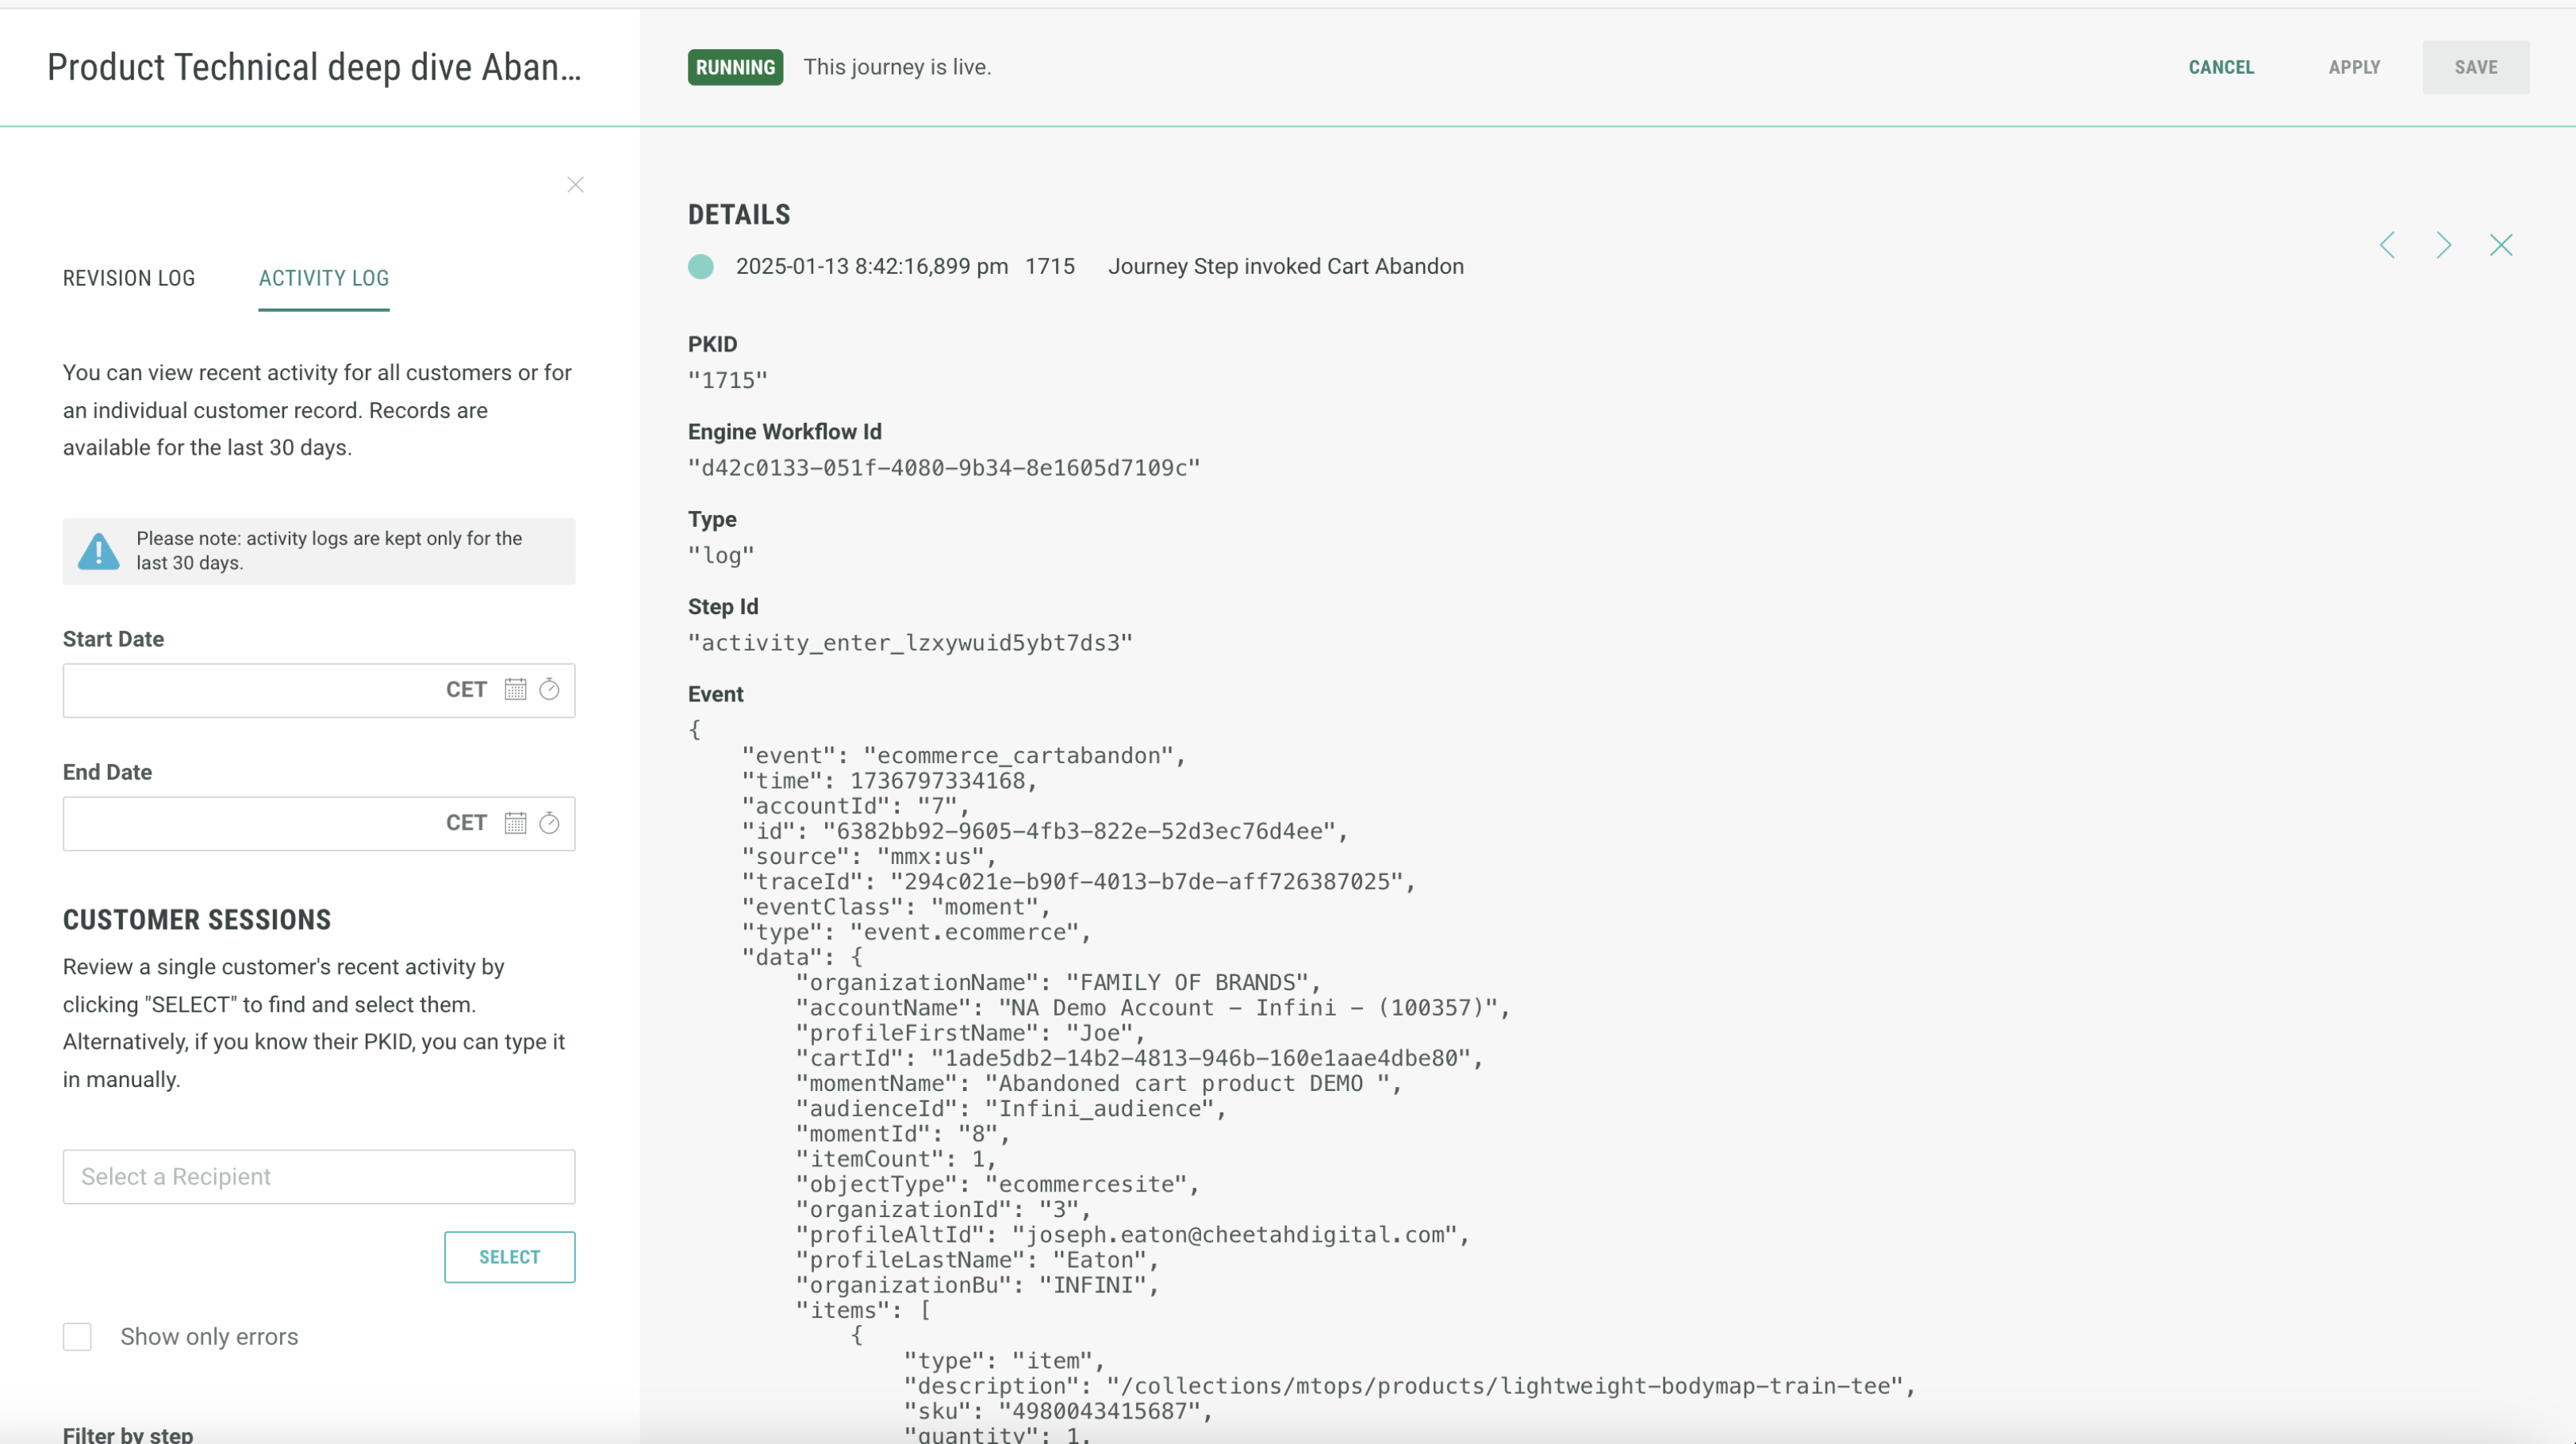Go to next log entry arrow
Screen dimensions: 2576x1444
(x=2444, y=245)
